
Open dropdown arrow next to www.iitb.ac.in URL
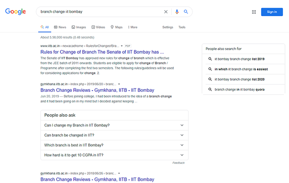click(122, 46)
